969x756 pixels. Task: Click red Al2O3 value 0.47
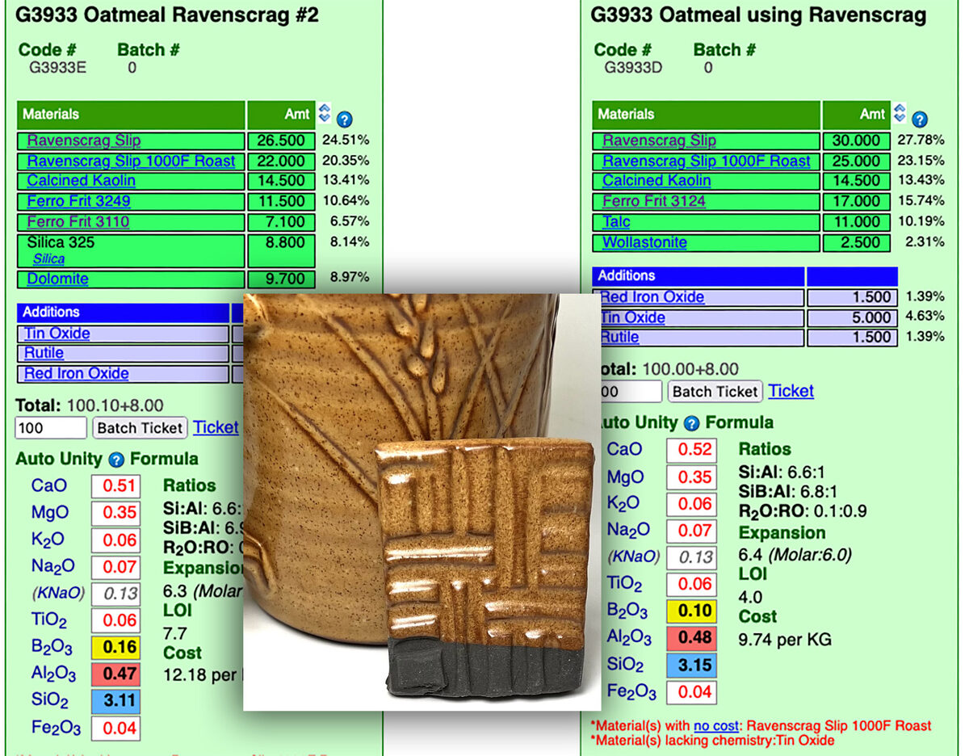115,674
